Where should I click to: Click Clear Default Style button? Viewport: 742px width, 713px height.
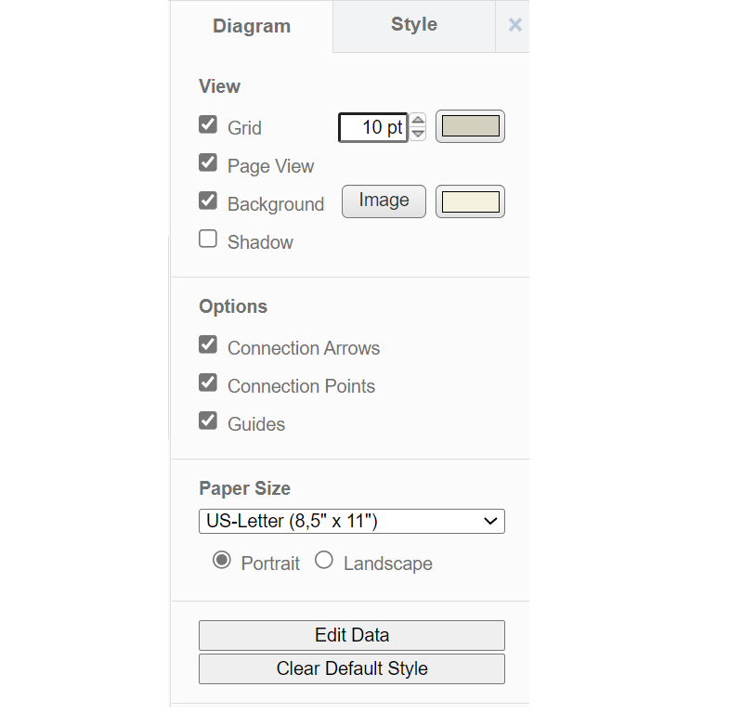click(x=351, y=668)
